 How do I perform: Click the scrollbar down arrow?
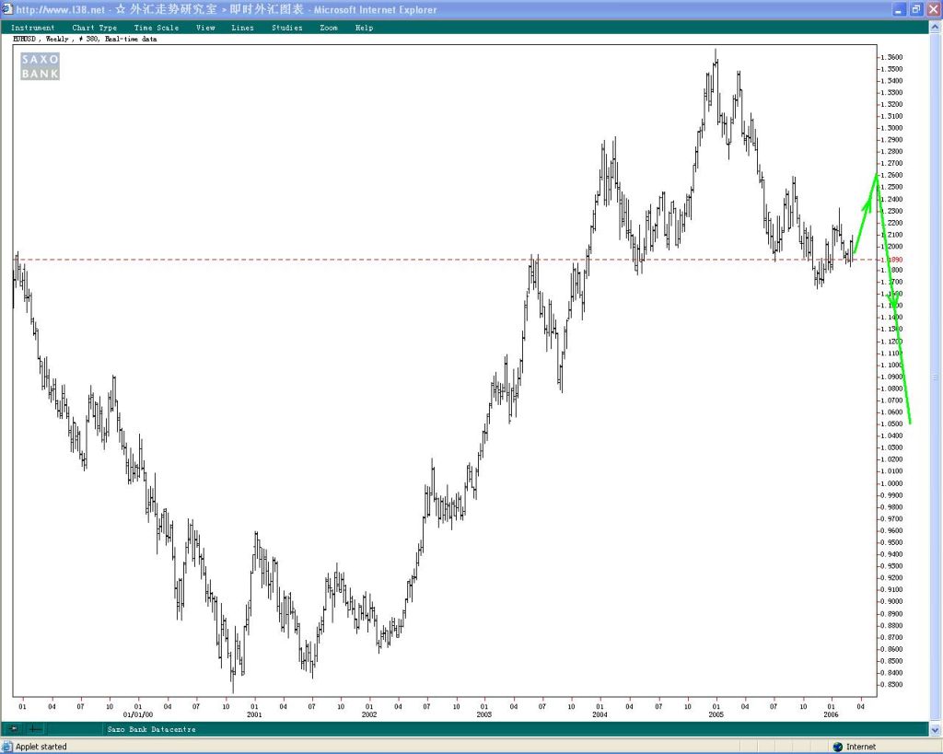pos(936,730)
